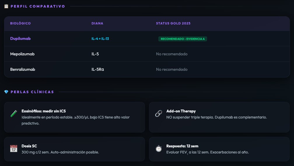The width and height of the screenshot is (294, 166).
Task: Click the IL-5Rα target cell
Action: [x=98, y=69]
